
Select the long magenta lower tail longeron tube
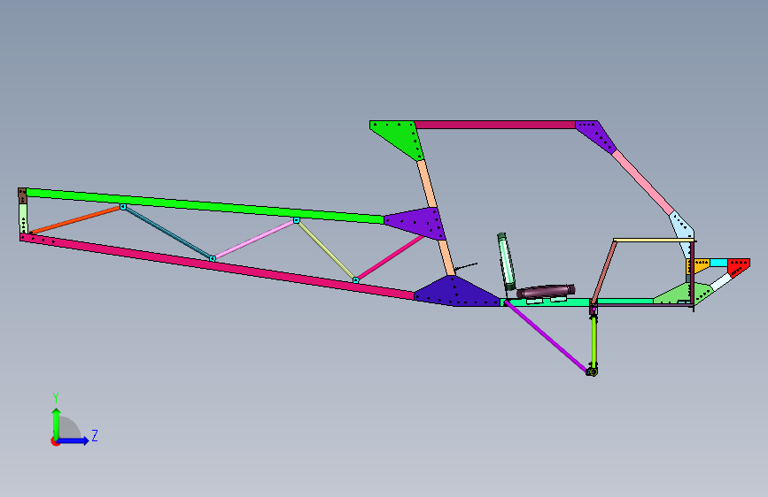point(218,266)
